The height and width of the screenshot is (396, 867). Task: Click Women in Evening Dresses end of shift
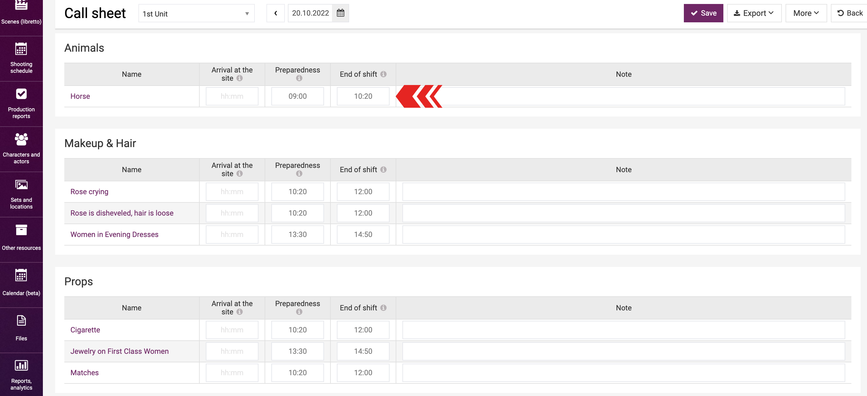pyautogui.click(x=363, y=235)
